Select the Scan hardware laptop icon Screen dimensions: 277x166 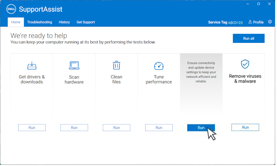point(74,65)
